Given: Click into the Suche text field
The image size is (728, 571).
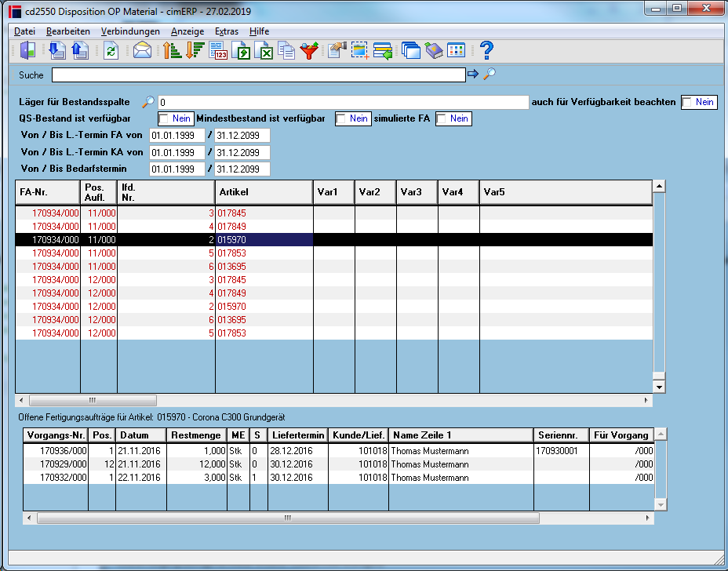Looking at the screenshot, I should (x=259, y=75).
